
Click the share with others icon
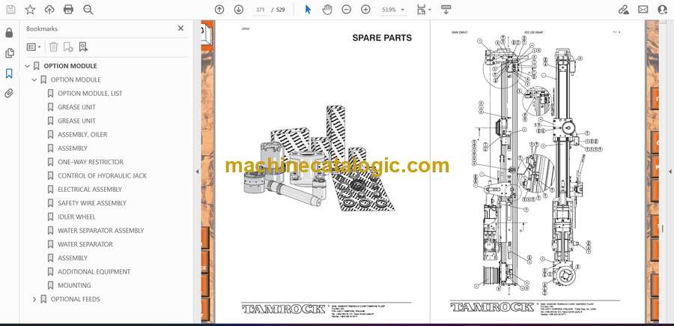pos(663,10)
